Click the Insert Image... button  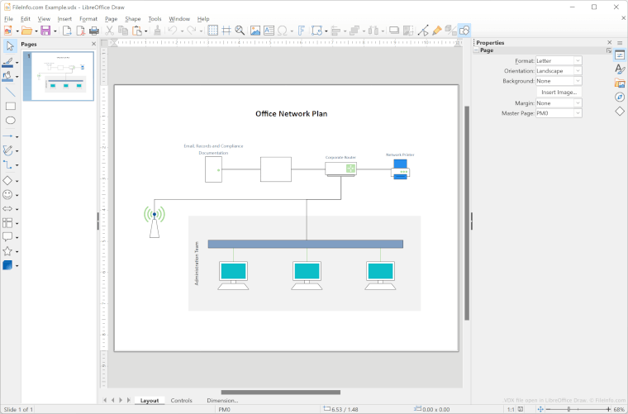coord(559,93)
